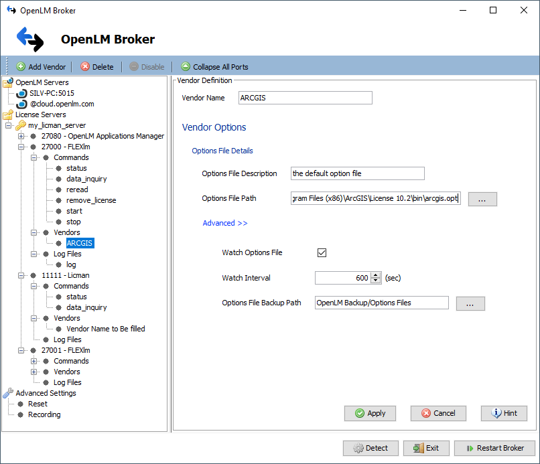Click the Add Vendor toolbar icon

21,67
